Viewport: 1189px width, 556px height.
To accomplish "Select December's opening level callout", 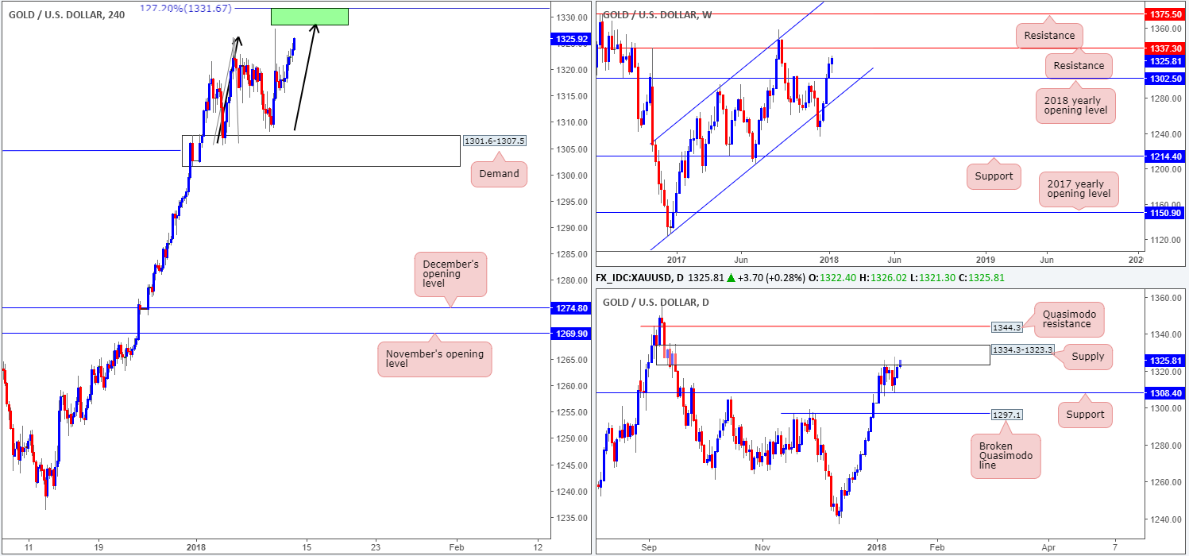I will [x=449, y=275].
